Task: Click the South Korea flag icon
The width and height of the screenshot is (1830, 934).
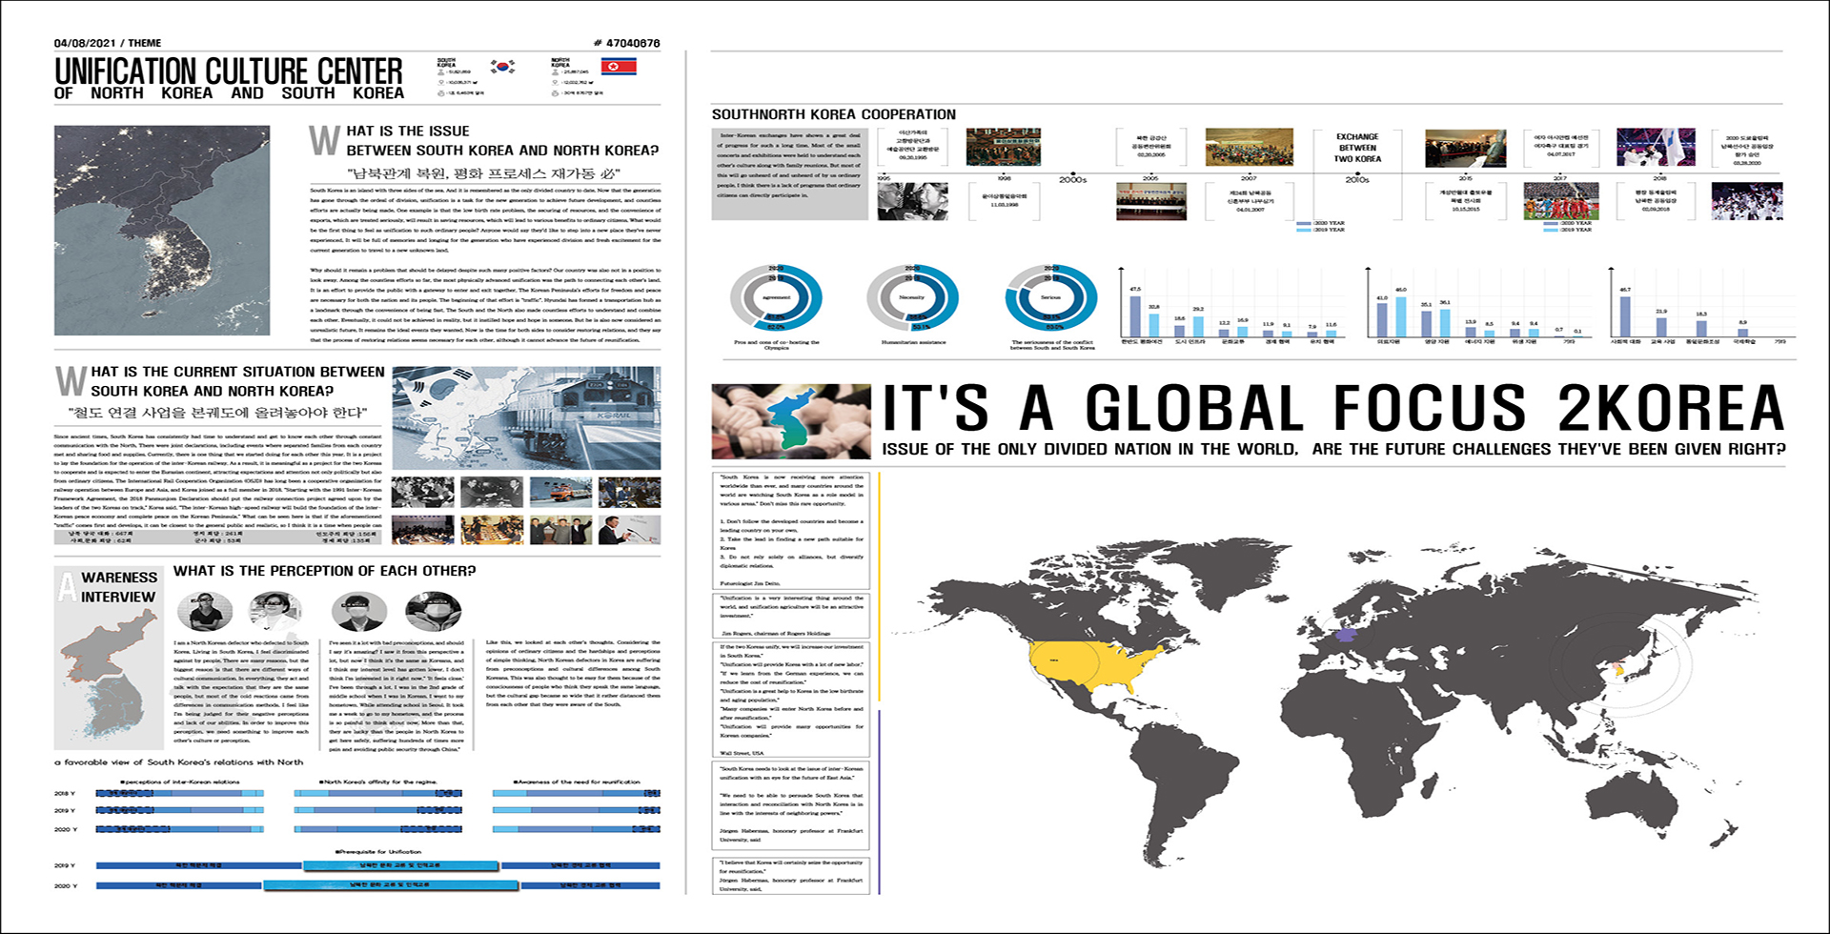Action: (502, 66)
